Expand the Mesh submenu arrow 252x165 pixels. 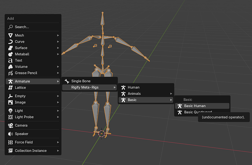[x=58, y=35]
